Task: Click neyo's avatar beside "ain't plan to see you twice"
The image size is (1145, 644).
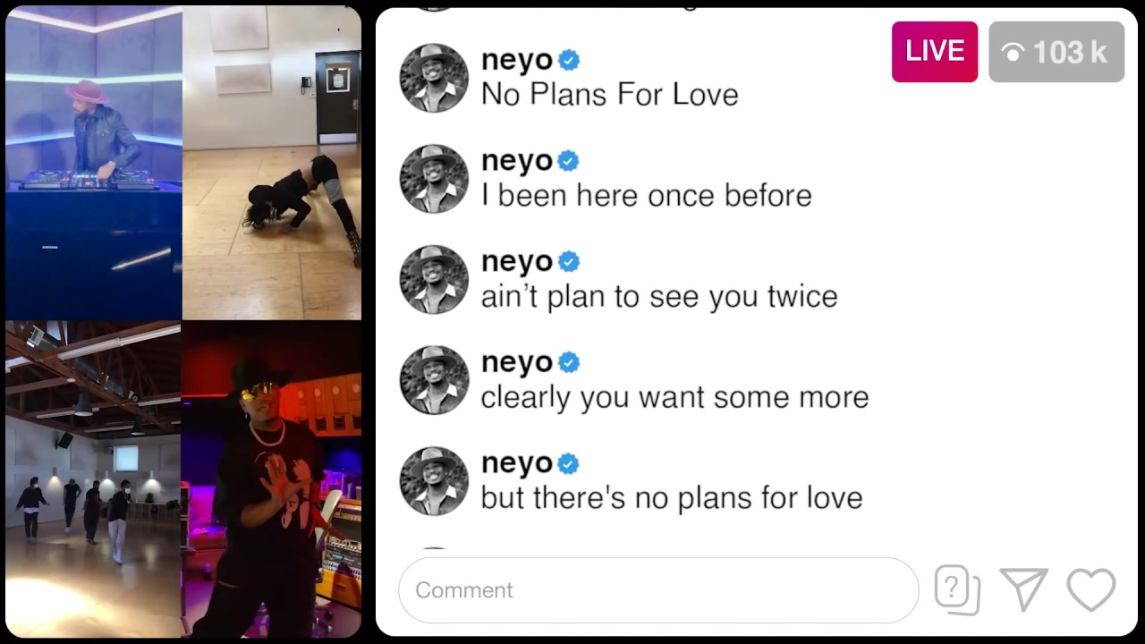Action: [434, 280]
